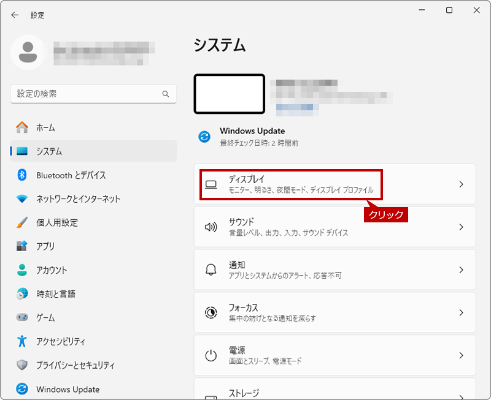This screenshot has width=491, height=400.
Task: Click the プライバシーとセキュリティ shield icon
Action: coord(22,364)
